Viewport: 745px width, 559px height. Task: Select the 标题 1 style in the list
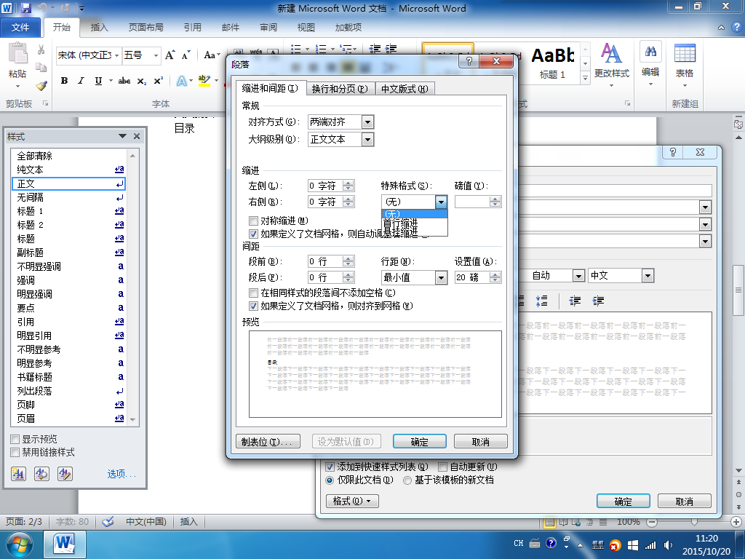(x=68, y=211)
